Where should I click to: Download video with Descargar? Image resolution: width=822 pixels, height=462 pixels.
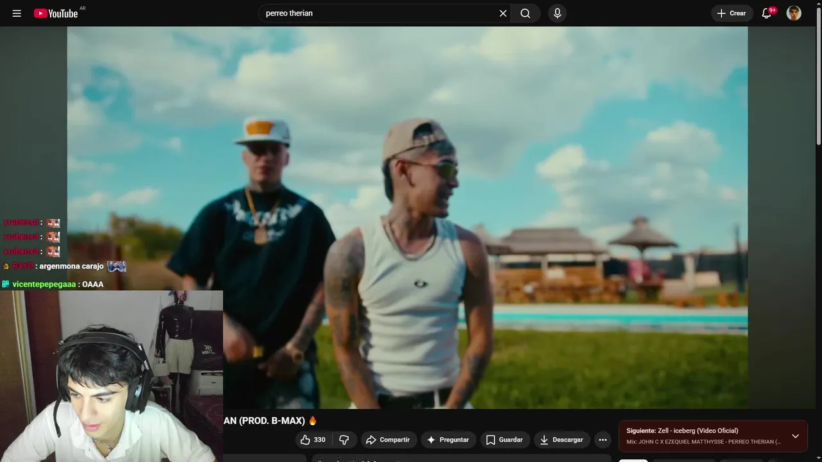click(562, 440)
